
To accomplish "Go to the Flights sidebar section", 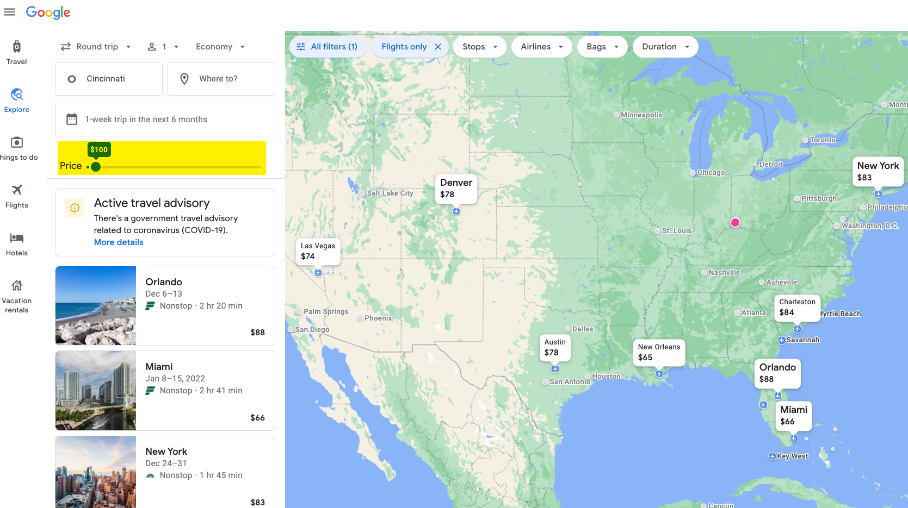I will click(17, 196).
